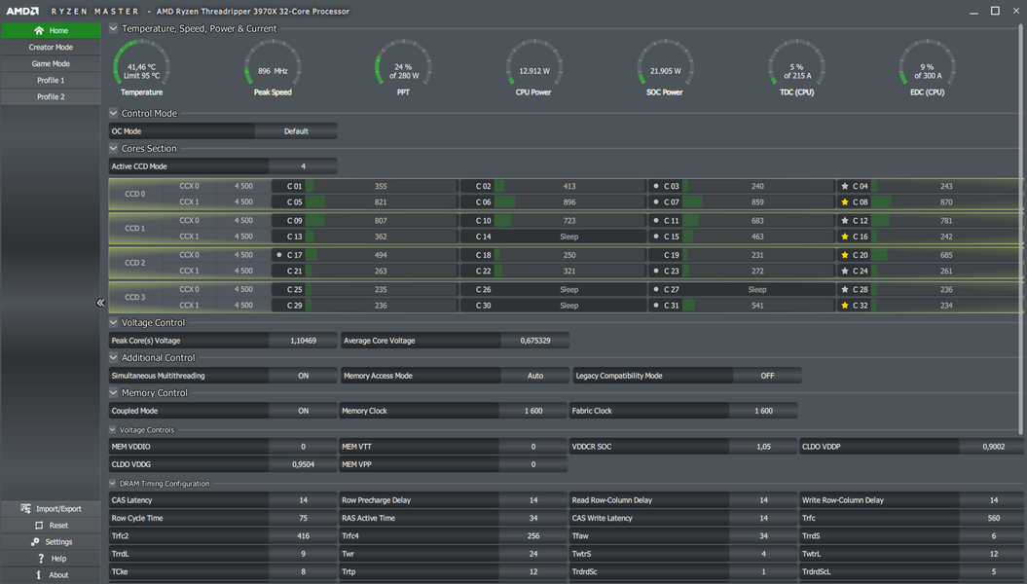Select core C 06 speed bar
The height and width of the screenshot is (584, 1027).
click(x=569, y=202)
